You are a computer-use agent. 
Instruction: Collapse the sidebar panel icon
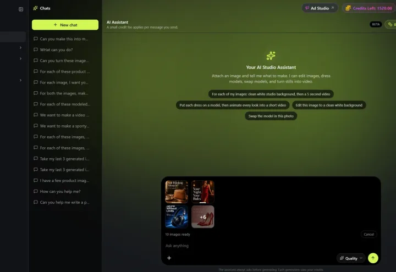point(21,9)
